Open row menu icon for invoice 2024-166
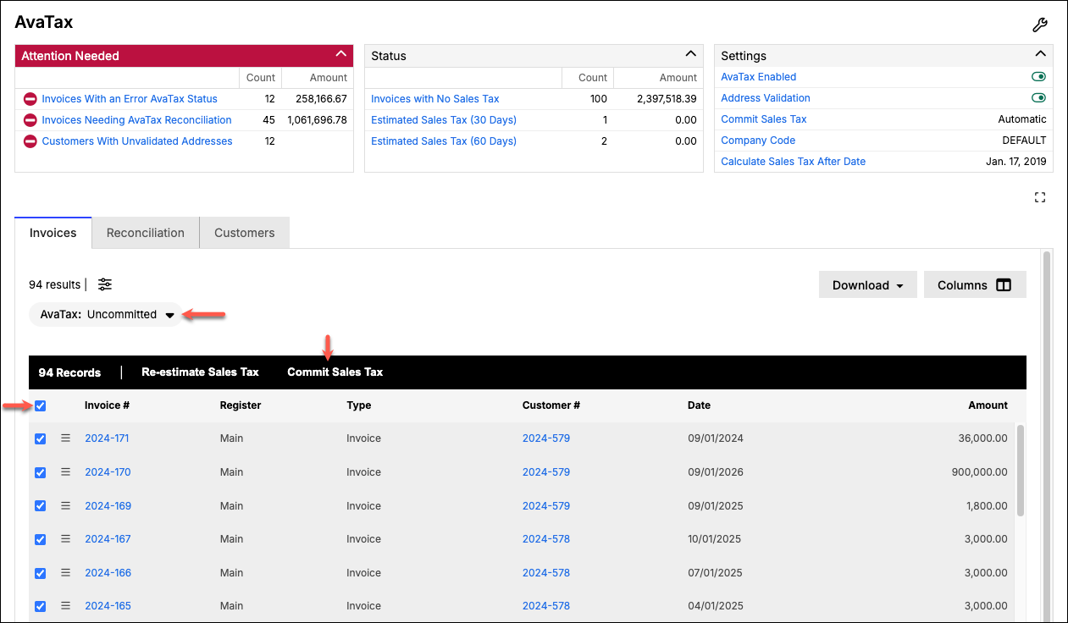 65,573
